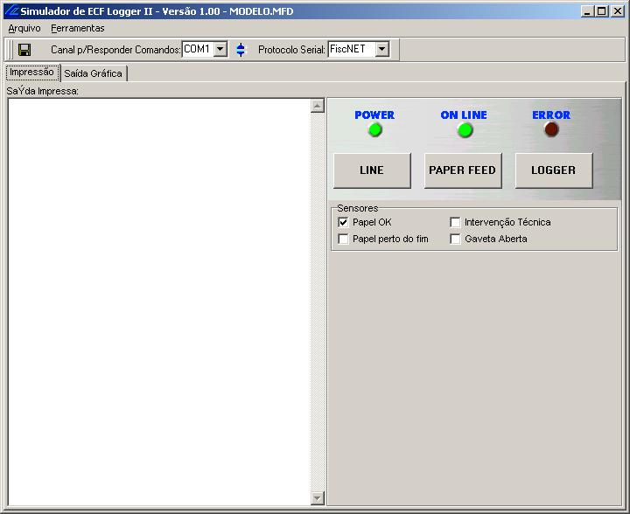Image resolution: width=630 pixels, height=514 pixels.
Task: Check the Intervenção Técnica sensor
Action: 455,222
